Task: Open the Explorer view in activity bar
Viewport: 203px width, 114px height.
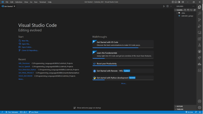Action: click(199, 7)
